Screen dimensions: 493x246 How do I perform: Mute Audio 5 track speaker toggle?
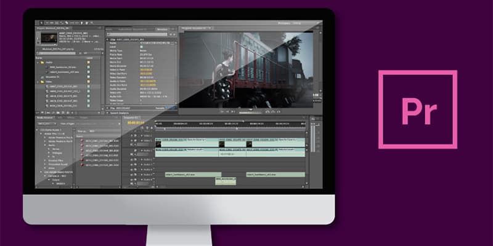click(132, 175)
